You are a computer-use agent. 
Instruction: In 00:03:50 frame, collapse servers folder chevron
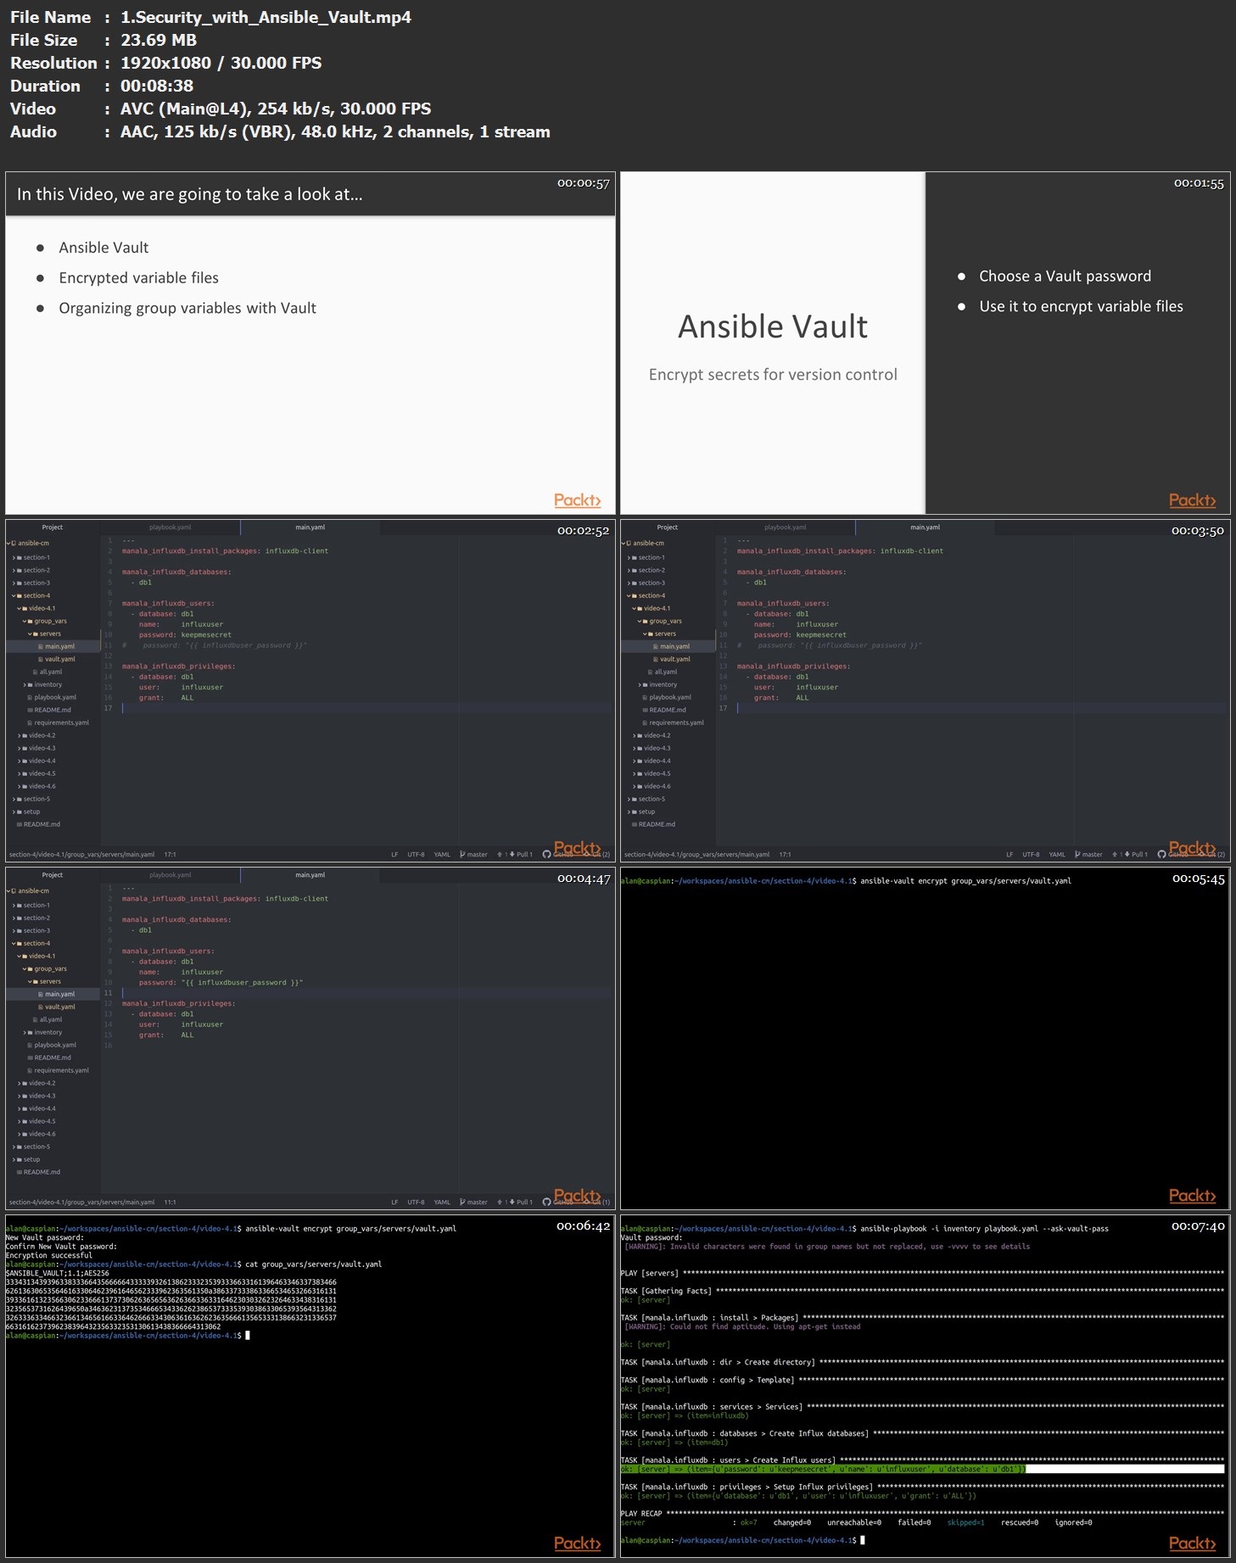[x=645, y=634]
